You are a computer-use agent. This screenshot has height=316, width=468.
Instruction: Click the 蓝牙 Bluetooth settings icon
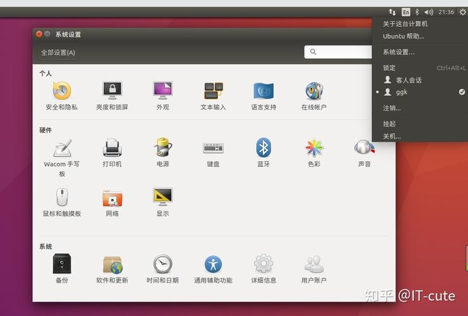263,149
